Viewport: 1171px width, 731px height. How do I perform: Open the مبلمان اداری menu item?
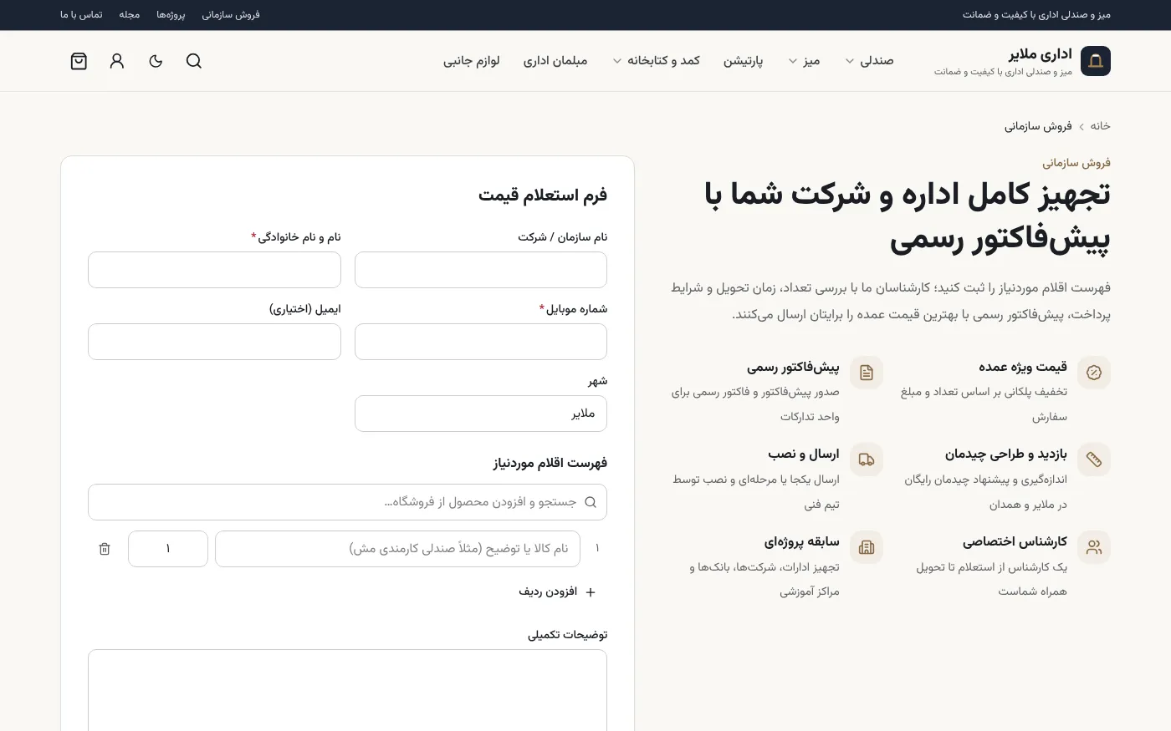pos(555,61)
